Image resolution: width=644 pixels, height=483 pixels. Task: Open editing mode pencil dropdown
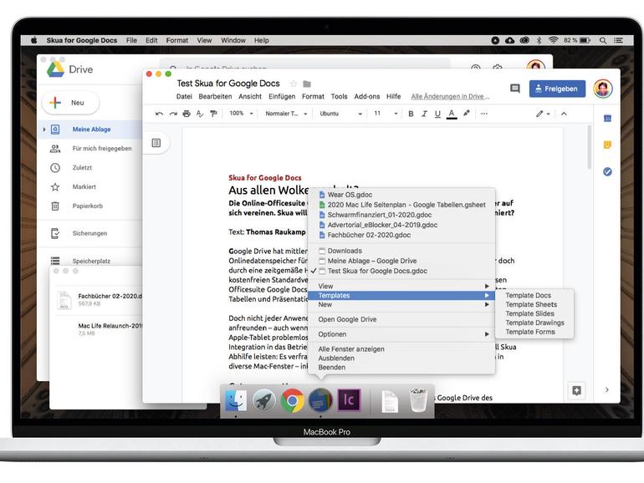pos(543,114)
